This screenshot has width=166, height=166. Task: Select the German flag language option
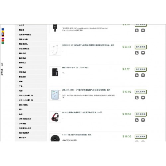click(x=3, y=36)
